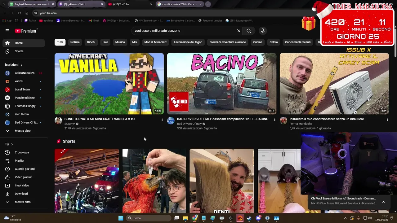This screenshot has width=397, height=223.
Task: Open options menu for the Minecraft Vanilla video
Action: click(x=162, y=119)
